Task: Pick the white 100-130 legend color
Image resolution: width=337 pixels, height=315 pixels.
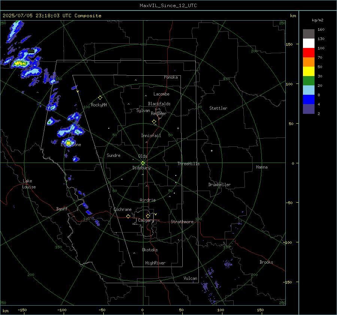Action: click(x=309, y=43)
